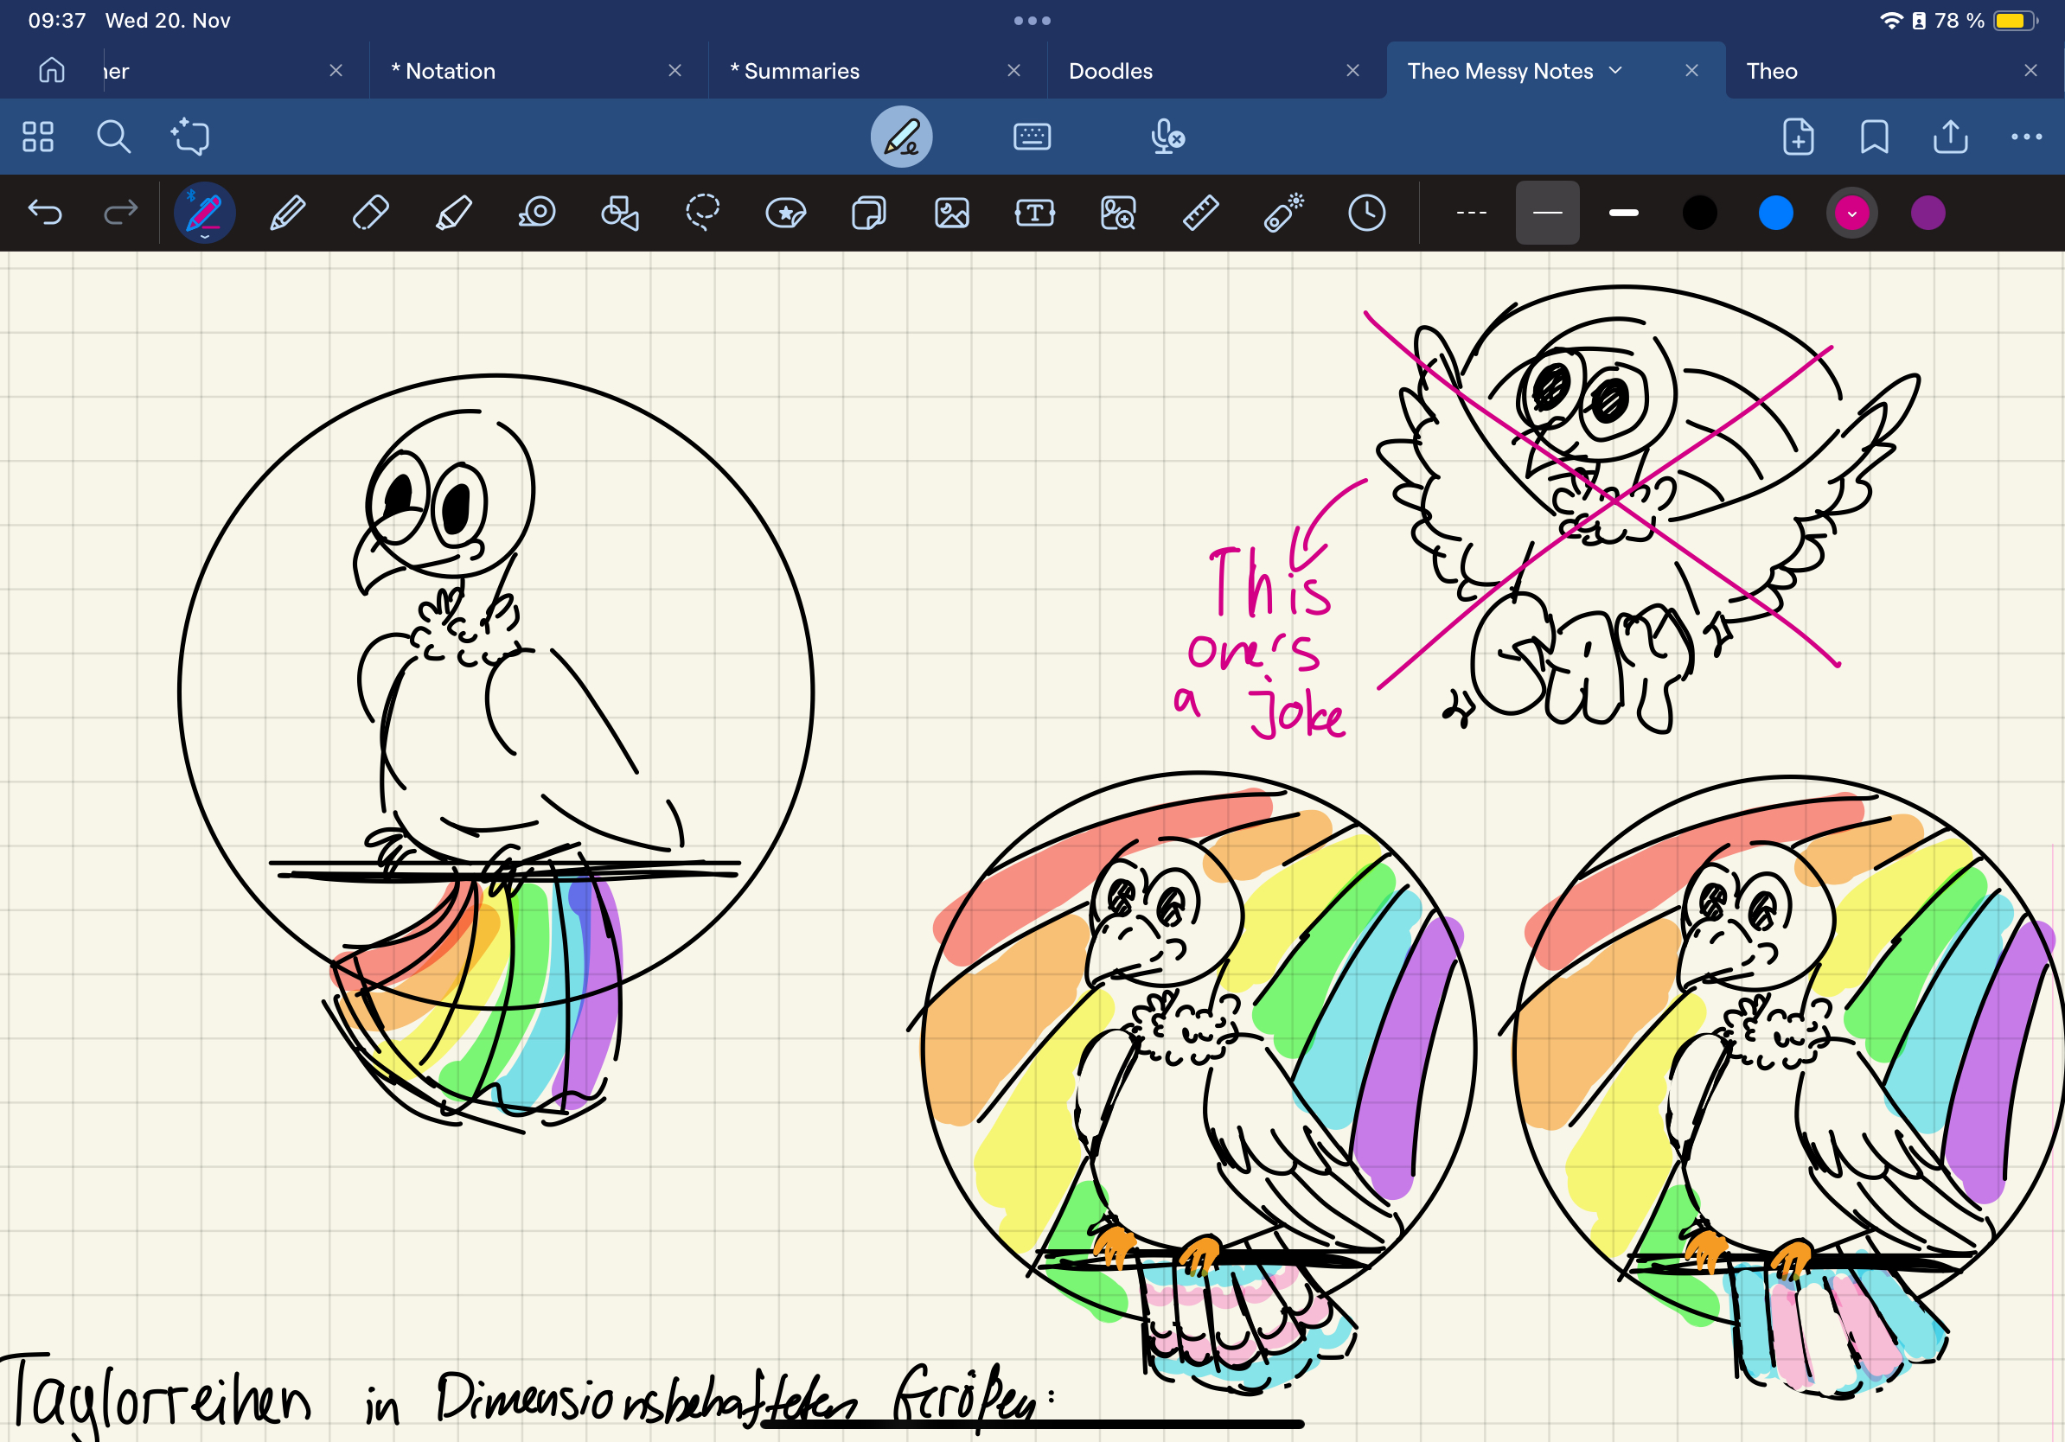The height and width of the screenshot is (1442, 2065).
Task: Switch to the Doodles tab
Action: 1110,71
